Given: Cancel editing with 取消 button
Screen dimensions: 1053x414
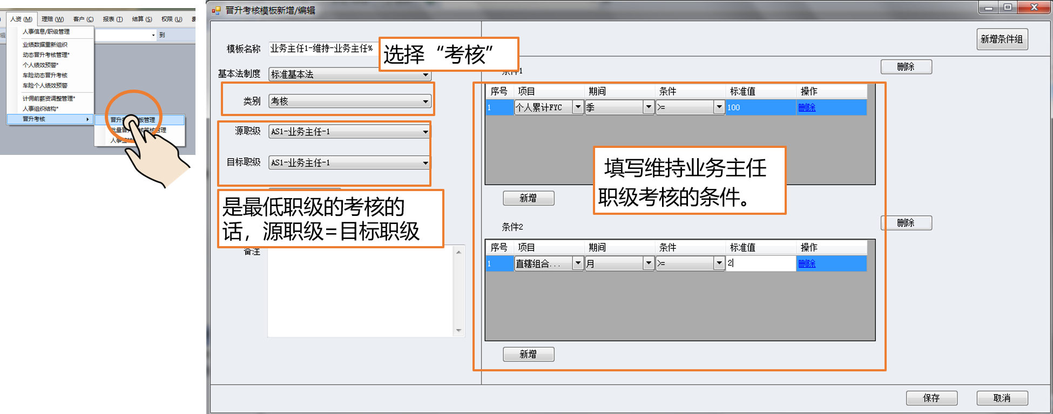Looking at the screenshot, I should 1002,398.
